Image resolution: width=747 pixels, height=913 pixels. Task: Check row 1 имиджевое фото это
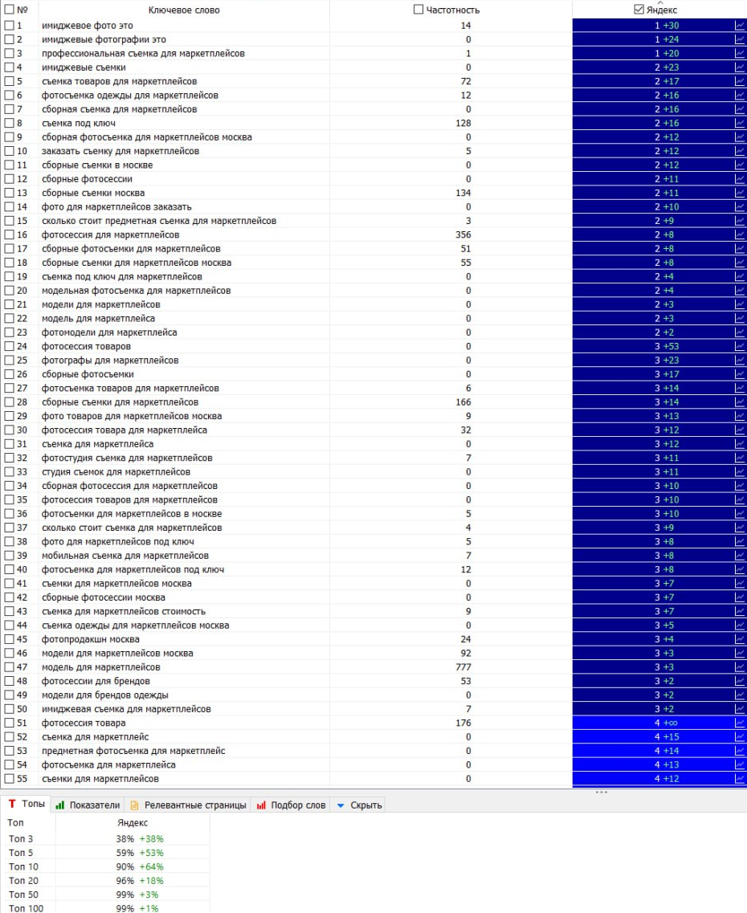pyautogui.click(x=10, y=26)
